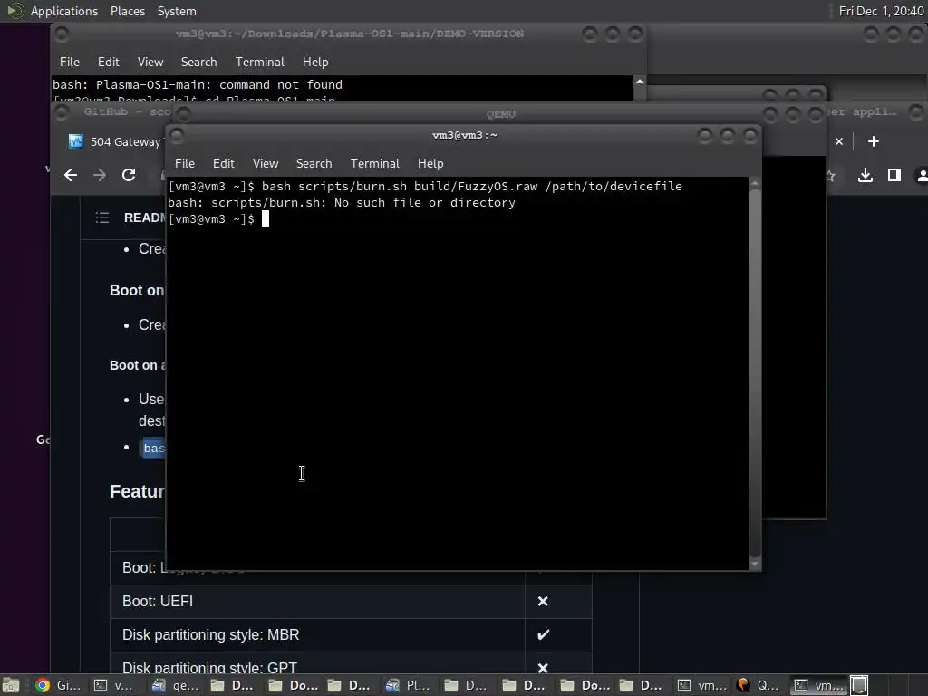Click the QEMU window title bar
This screenshot has height=696, width=928.
click(500, 114)
